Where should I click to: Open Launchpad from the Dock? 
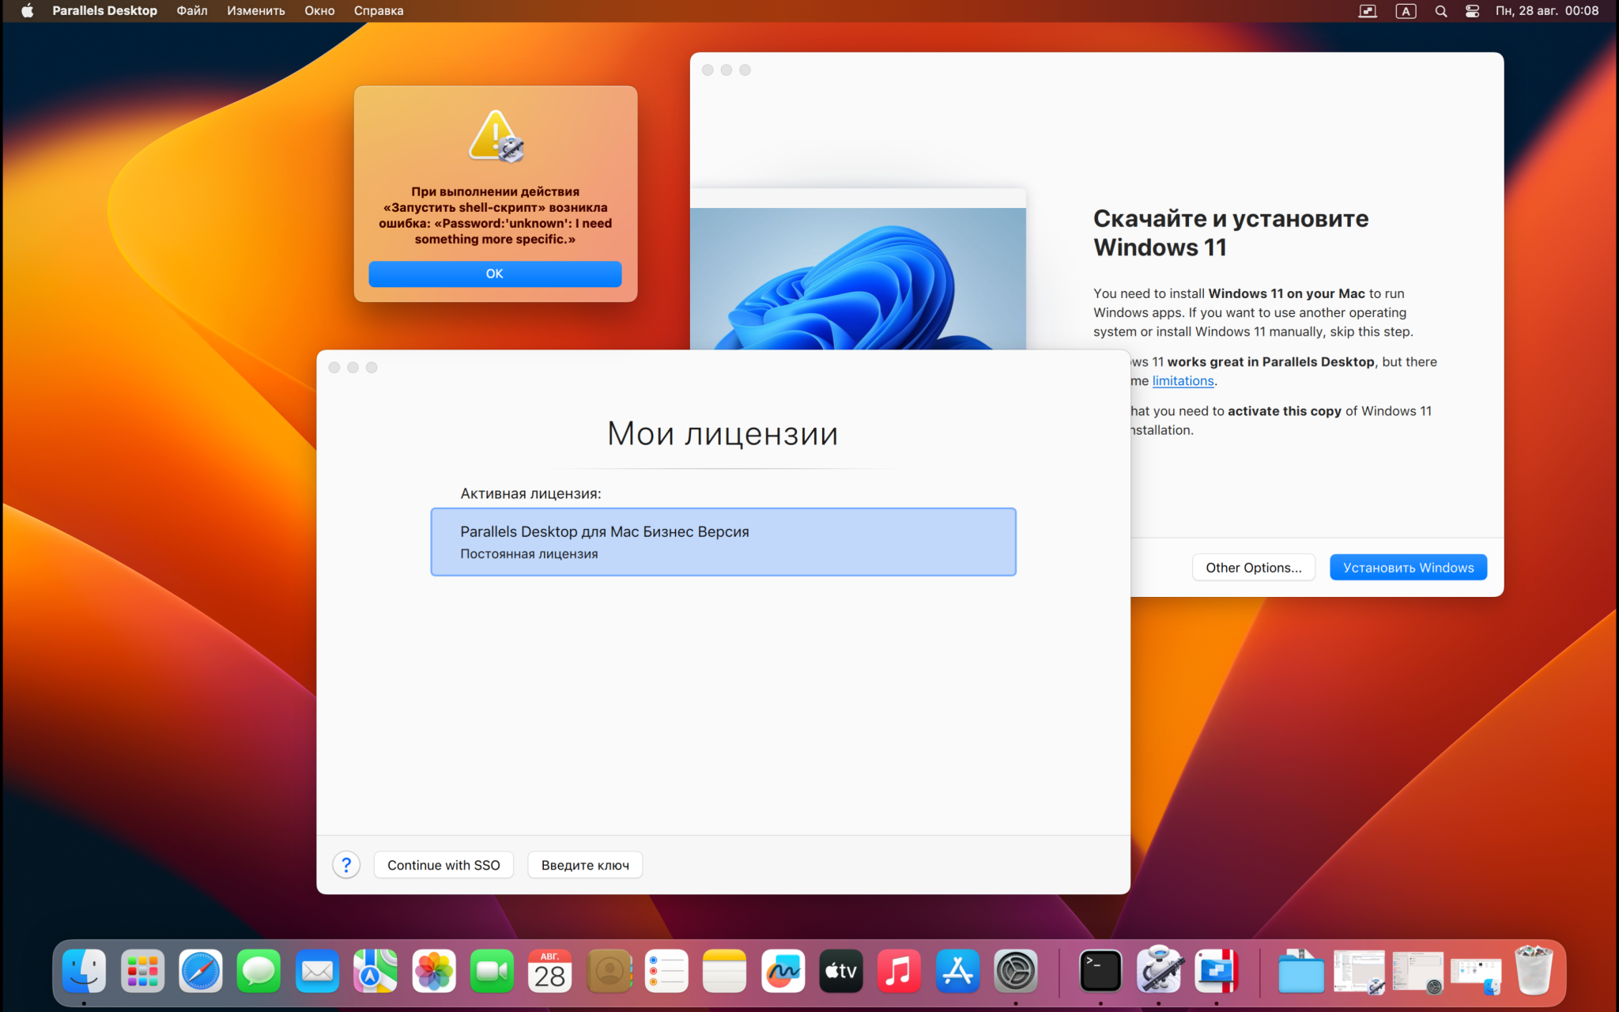pyautogui.click(x=143, y=971)
